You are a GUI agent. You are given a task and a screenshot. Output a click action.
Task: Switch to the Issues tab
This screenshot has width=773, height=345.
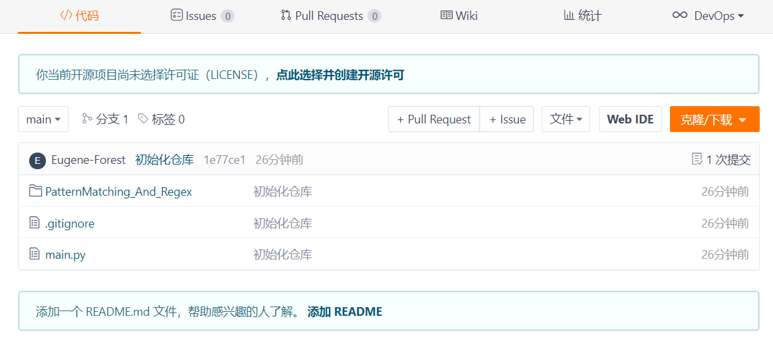[x=202, y=16]
